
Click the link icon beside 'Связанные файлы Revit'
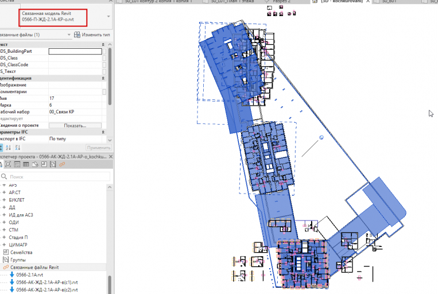6,267
